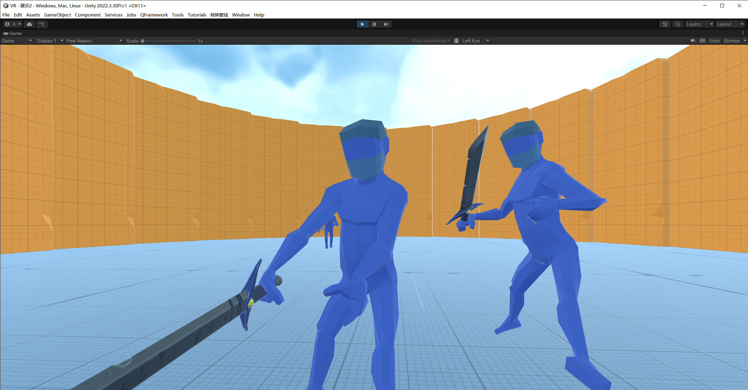Open the Left Eye render dropdown
This screenshot has width=748, height=390.
pos(475,41)
